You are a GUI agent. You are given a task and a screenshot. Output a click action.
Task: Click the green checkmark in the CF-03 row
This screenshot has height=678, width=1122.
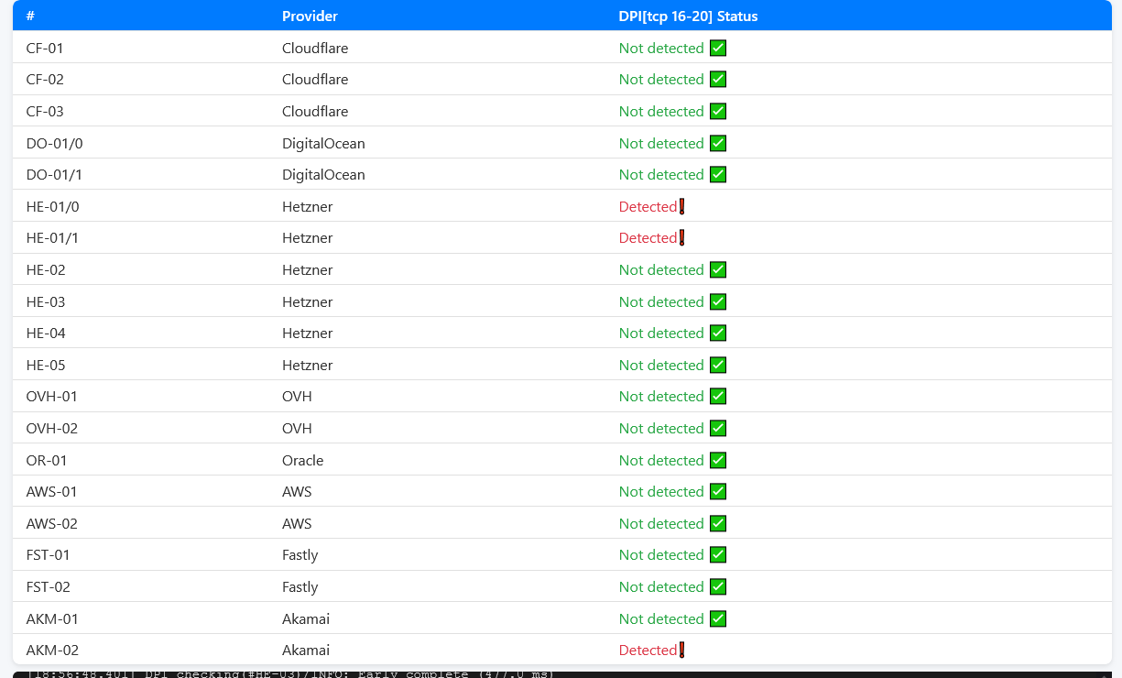pos(718,112)
